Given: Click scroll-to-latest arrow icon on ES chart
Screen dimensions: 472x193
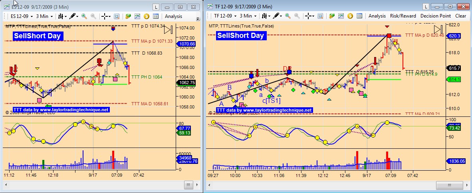Looking at the screenshot, I should click(168, 30).
